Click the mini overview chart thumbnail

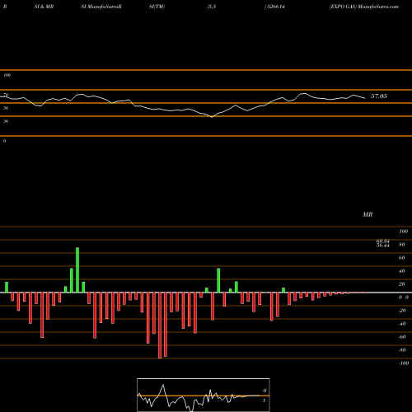(204, 395)
